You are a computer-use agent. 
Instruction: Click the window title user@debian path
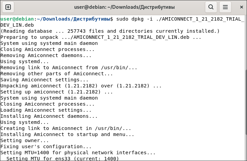point(124,7)
